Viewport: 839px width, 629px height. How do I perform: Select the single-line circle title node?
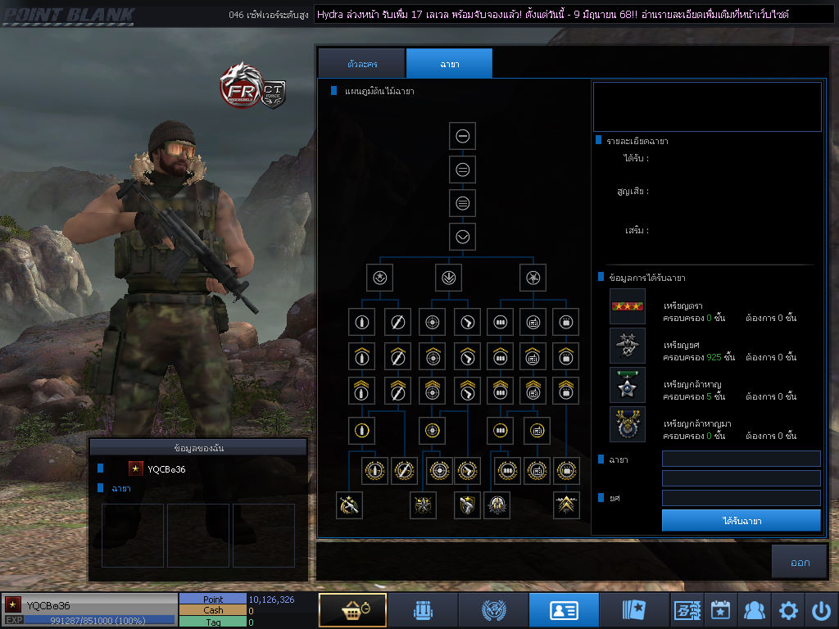pyautogui.click(x=463, y=136)
